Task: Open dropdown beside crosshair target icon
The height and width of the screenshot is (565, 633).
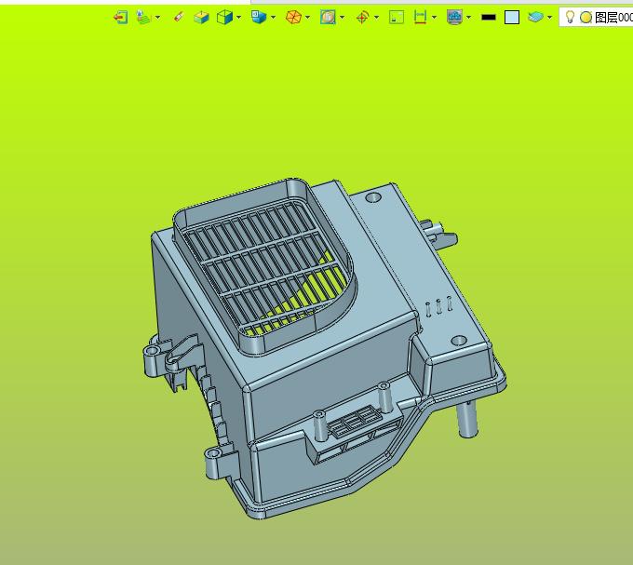Action: (x=376, y=18)
